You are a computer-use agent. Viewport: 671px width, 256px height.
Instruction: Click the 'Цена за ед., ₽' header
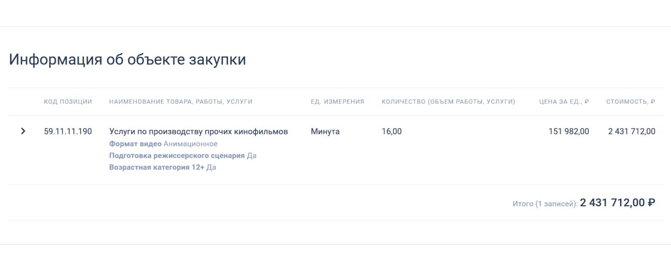pos(564,102)
